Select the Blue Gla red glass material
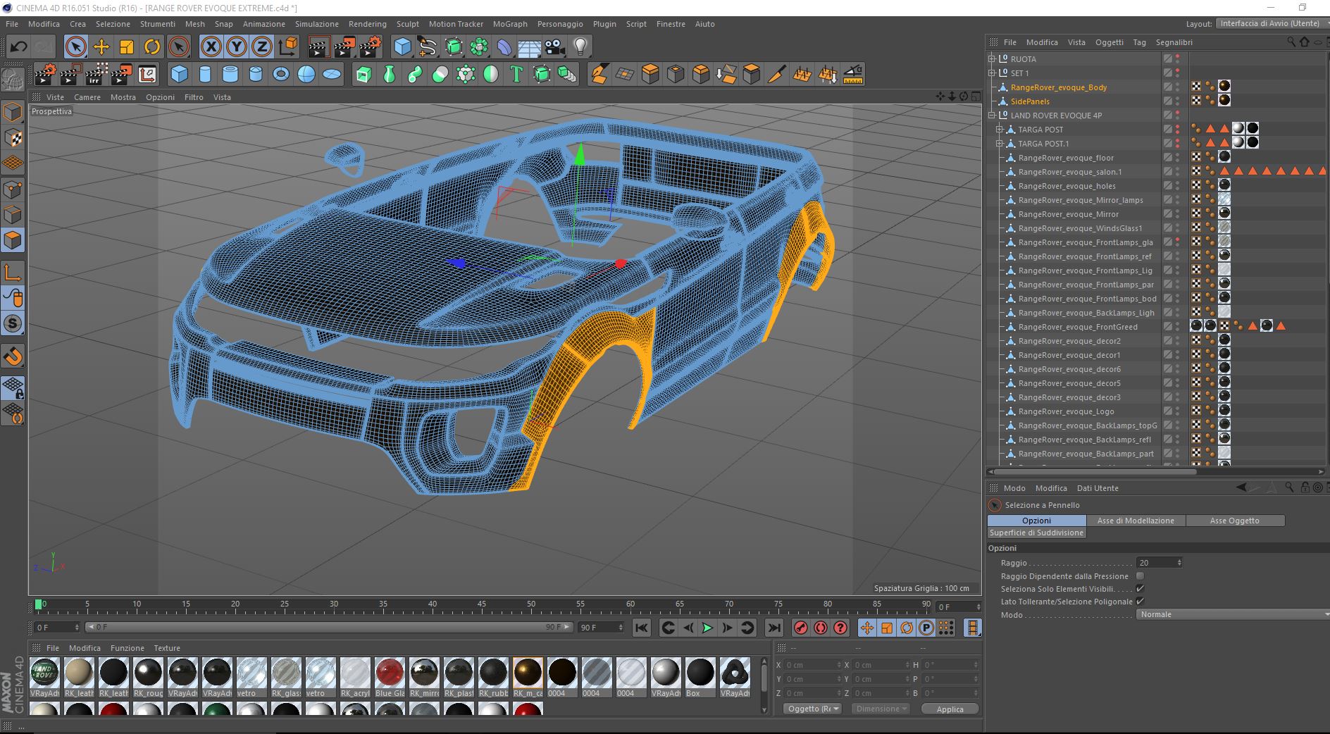 tap(390, 677)
